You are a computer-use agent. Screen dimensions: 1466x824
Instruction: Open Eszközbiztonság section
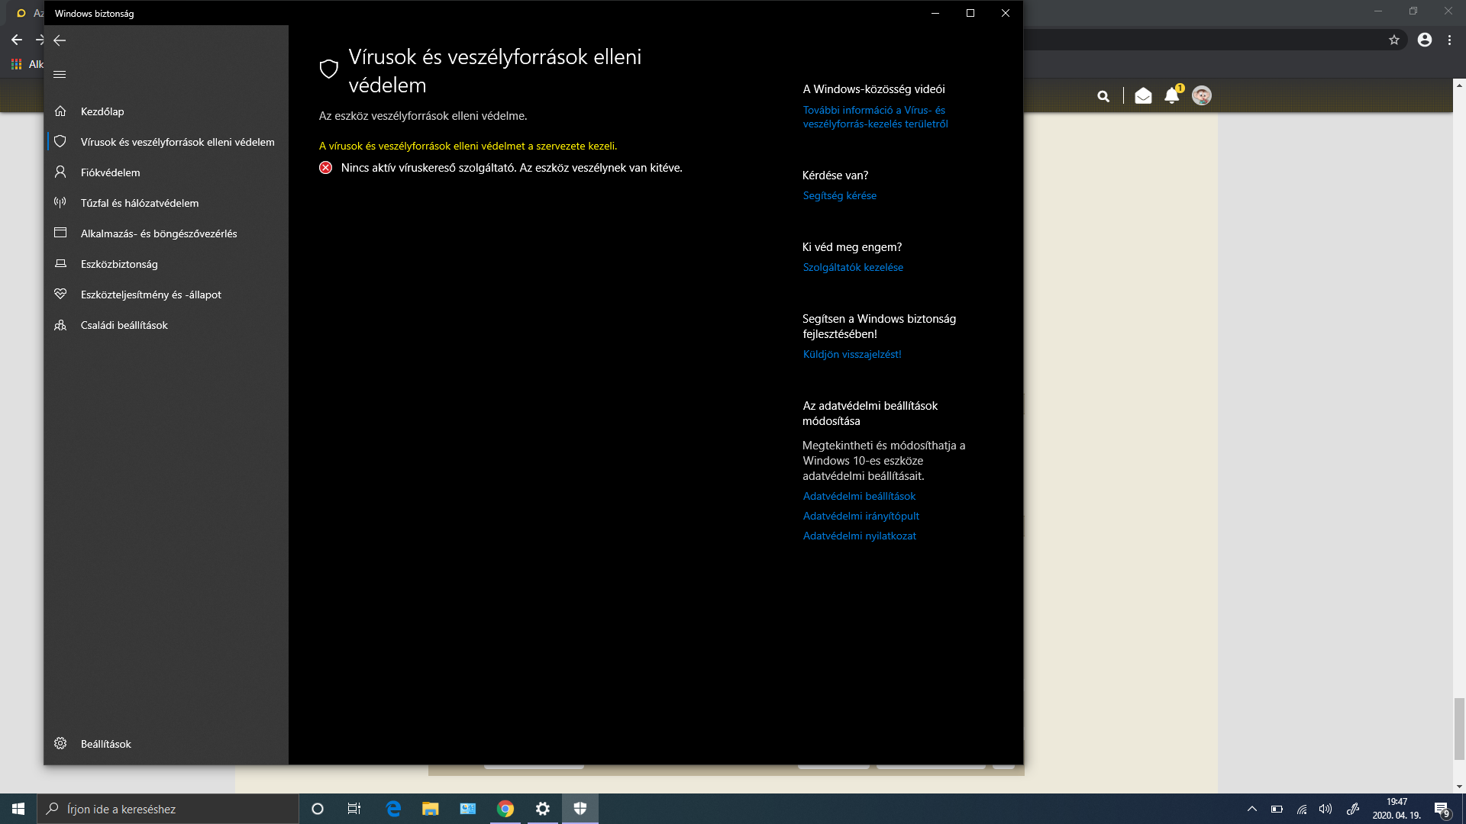click(166, 264)
